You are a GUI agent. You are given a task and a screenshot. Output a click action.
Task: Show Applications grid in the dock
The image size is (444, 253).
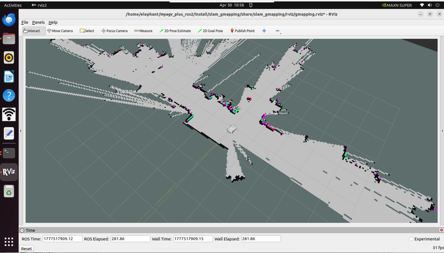(9, 242)
